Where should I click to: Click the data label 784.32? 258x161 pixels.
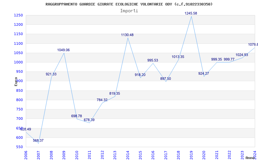[102, 100]
